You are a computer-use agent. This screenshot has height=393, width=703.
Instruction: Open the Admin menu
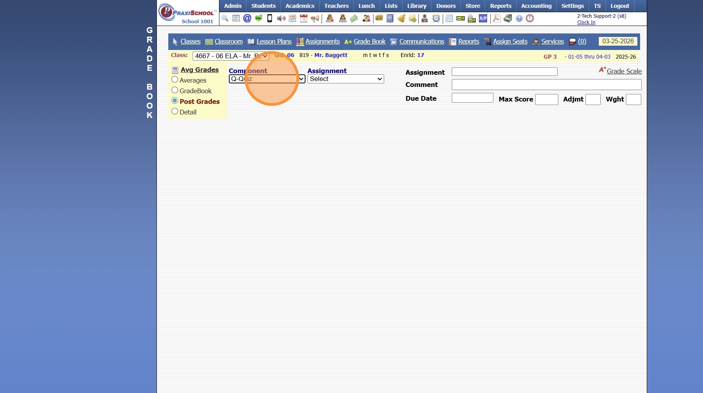[x=233, y=6]
